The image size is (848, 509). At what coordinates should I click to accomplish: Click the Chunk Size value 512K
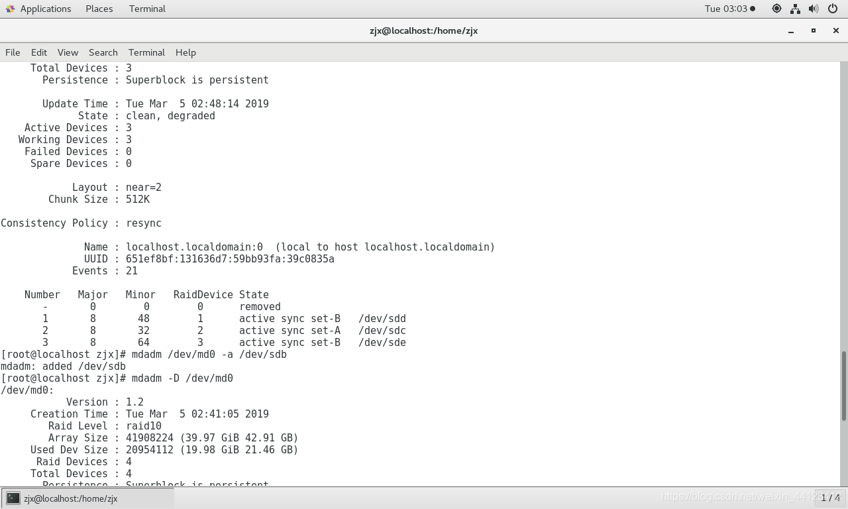pos(138,199)
